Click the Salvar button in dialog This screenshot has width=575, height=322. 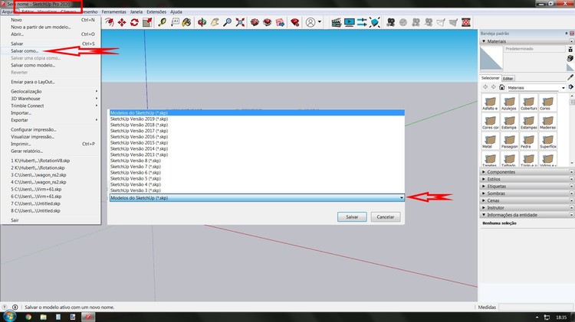coord(352,217)
